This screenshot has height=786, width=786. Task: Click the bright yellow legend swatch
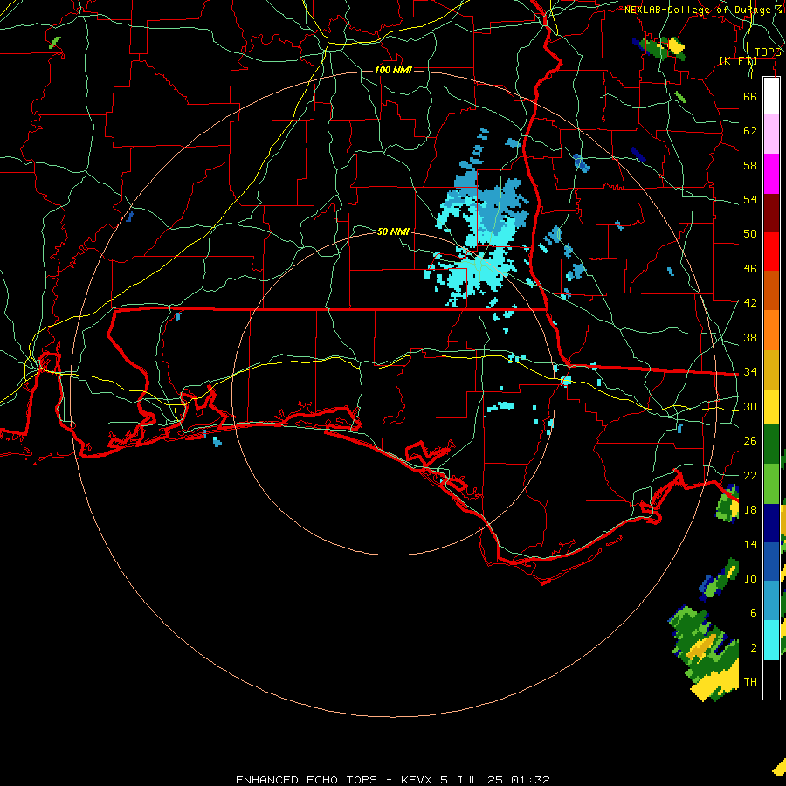(x=771, y=406)
